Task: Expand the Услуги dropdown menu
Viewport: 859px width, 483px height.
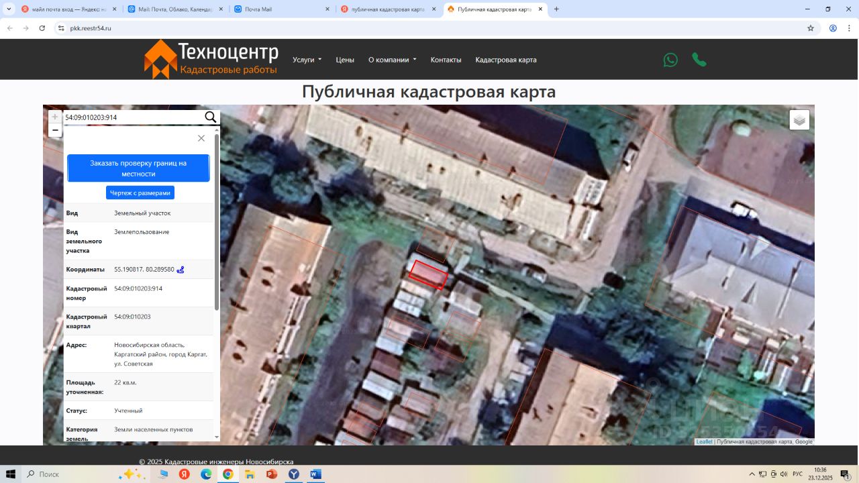Action: (x=307, y=60)
